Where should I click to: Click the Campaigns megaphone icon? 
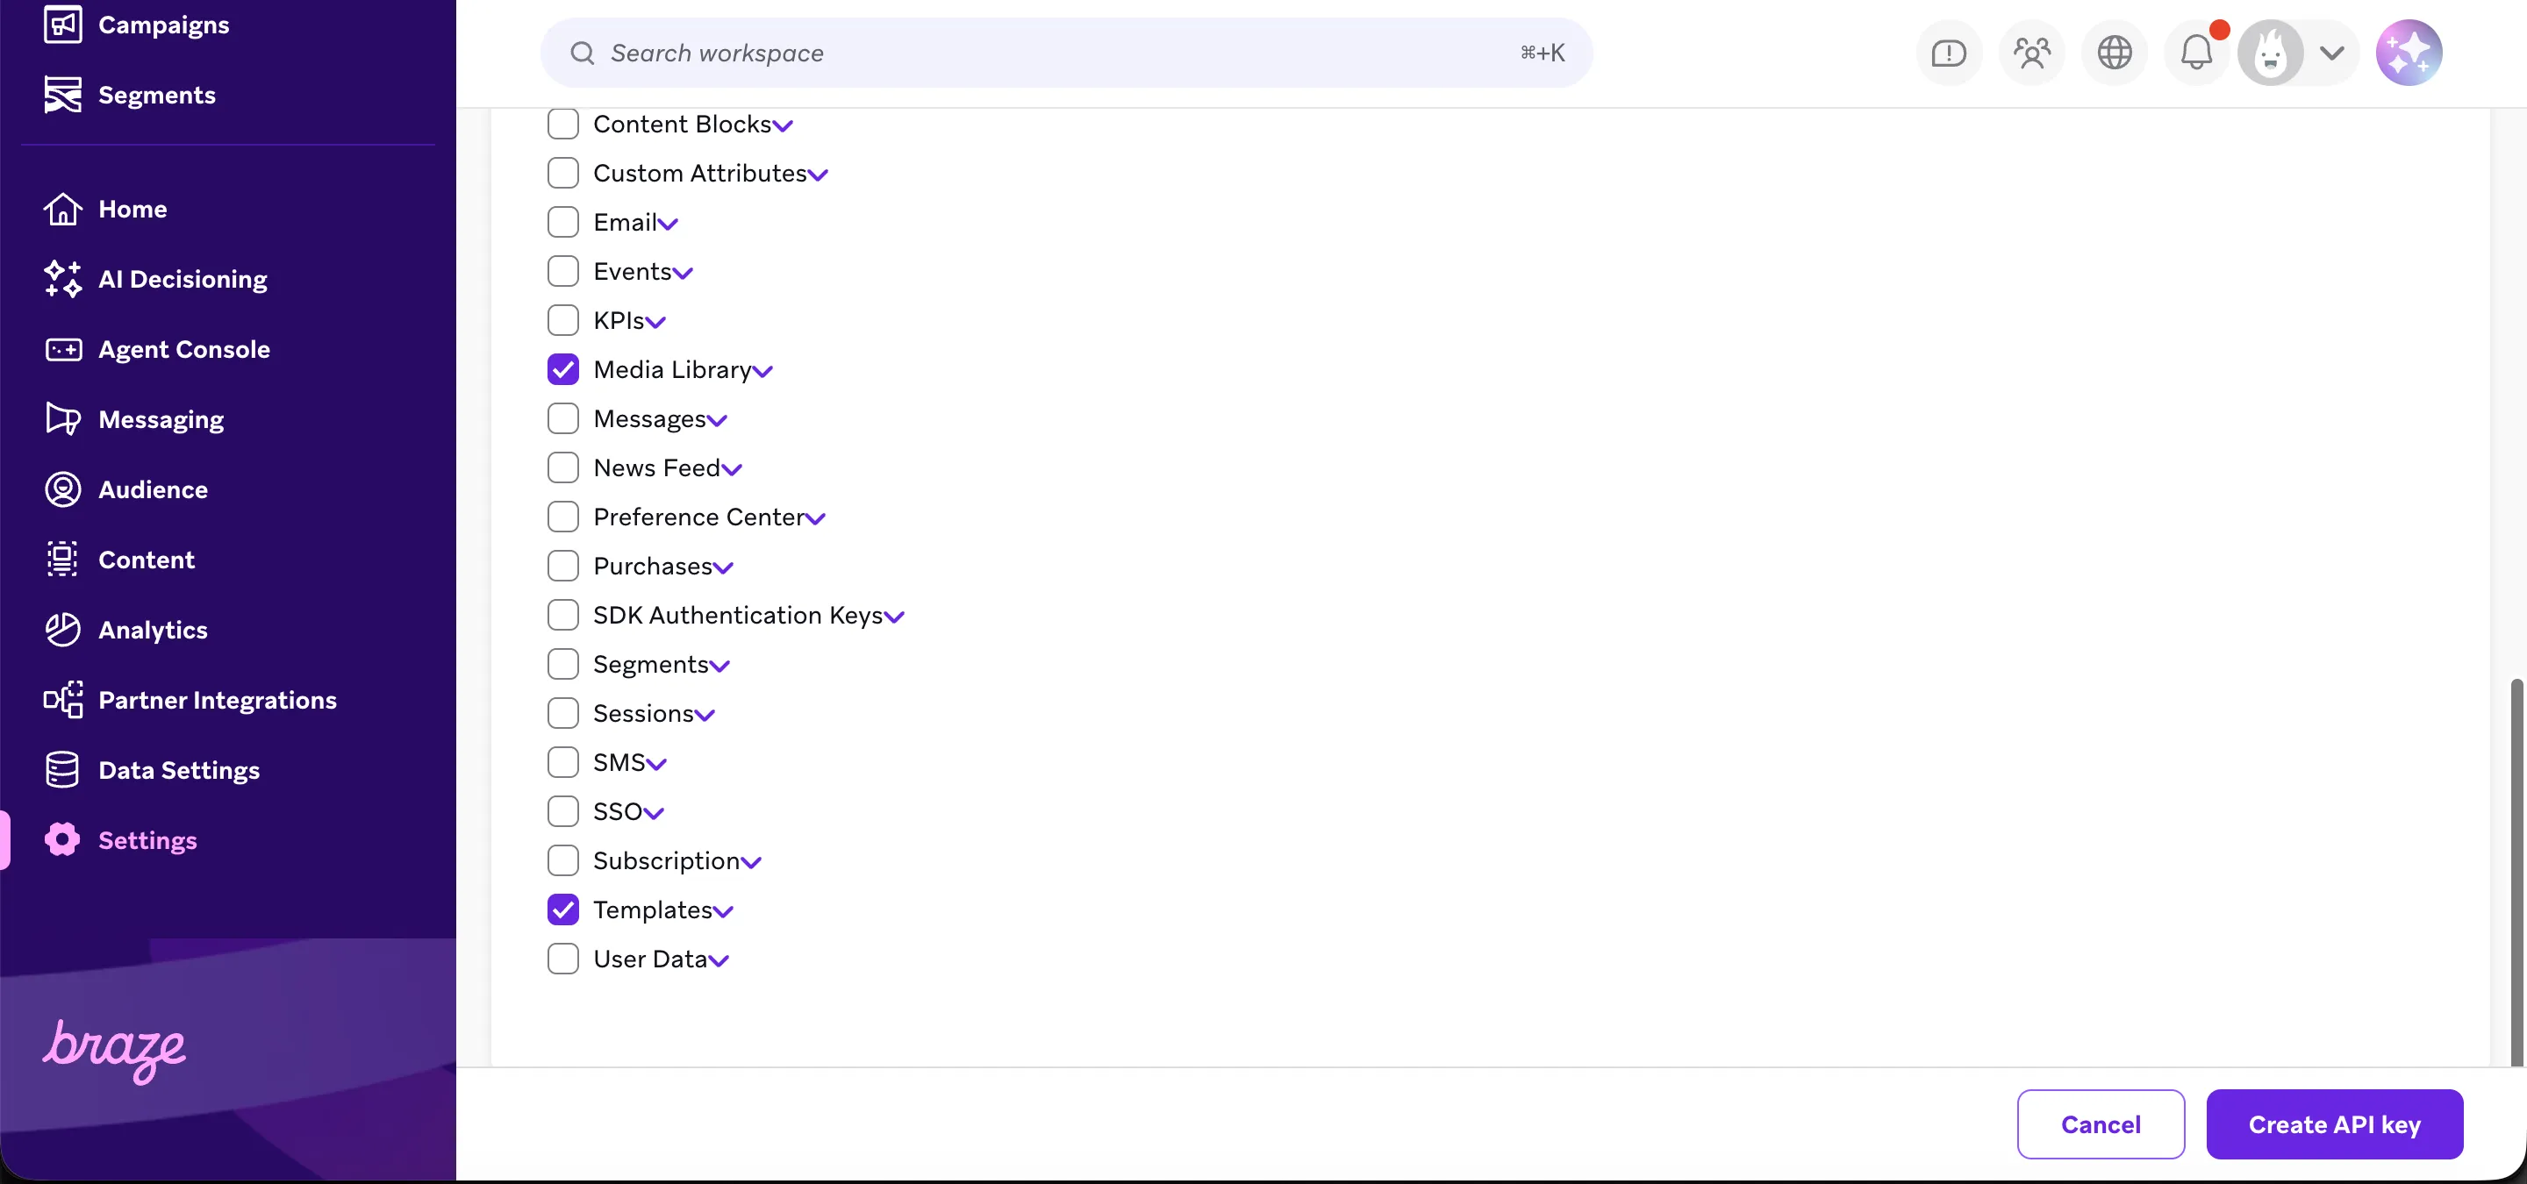pos(63,25)
